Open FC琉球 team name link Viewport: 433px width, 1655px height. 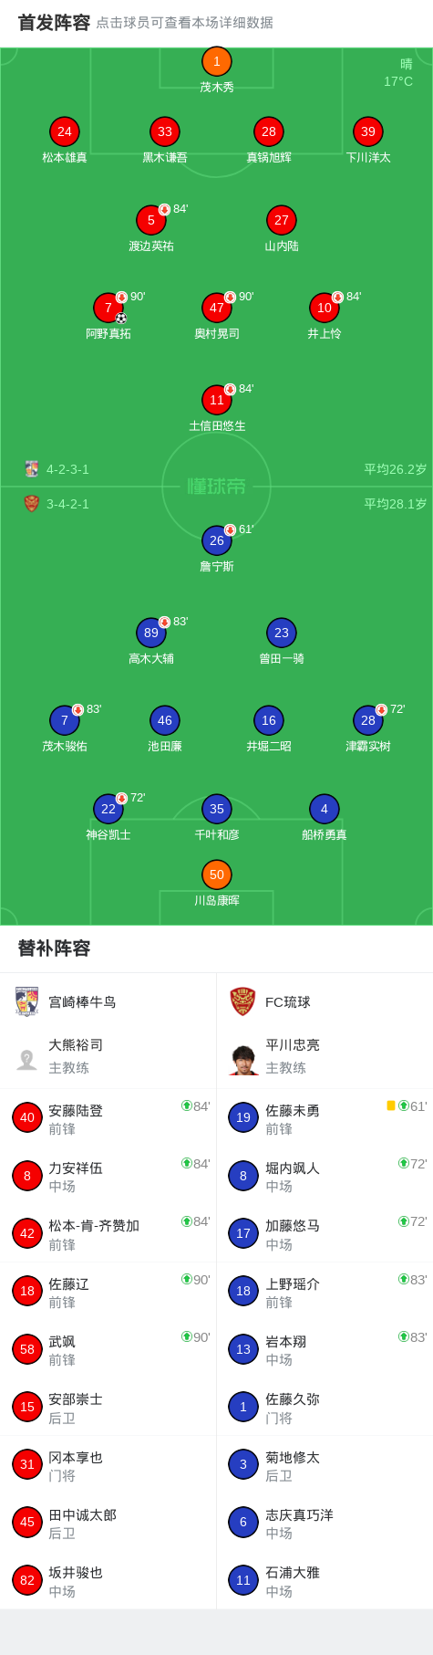pyautogui.click(x=287, y=1001)
